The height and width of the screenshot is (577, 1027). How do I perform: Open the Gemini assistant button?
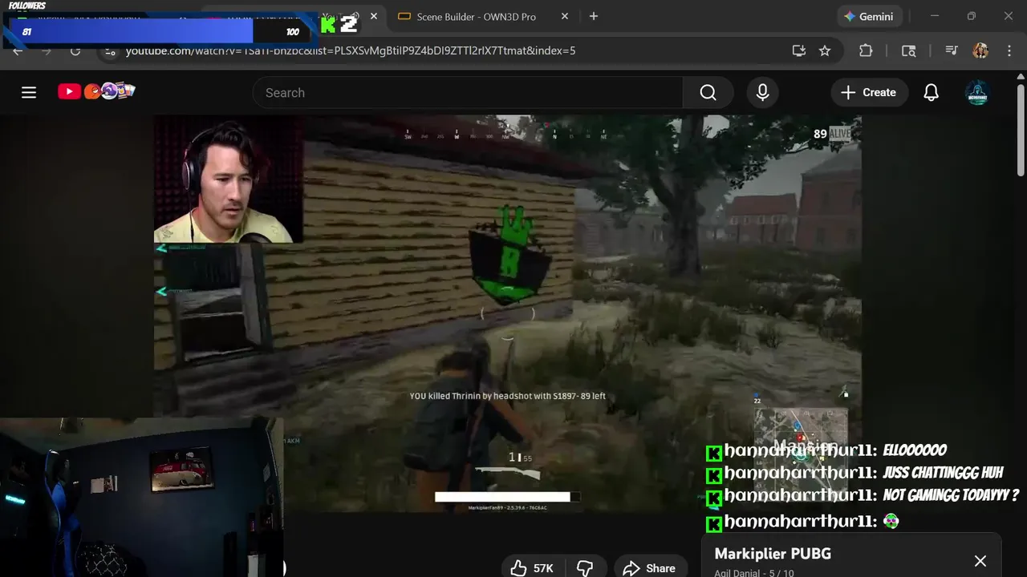(869, 16)
